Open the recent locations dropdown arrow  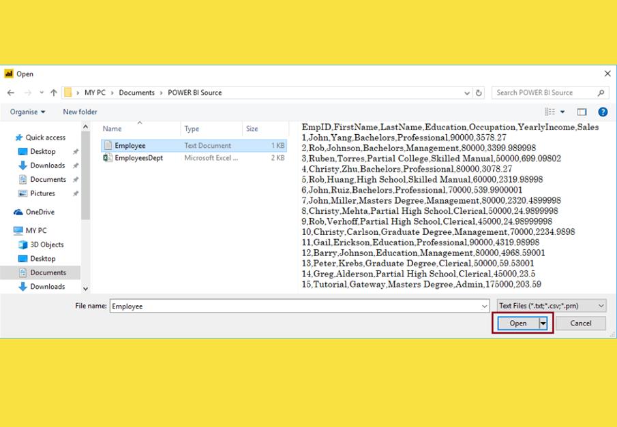(x=42, y=93)
